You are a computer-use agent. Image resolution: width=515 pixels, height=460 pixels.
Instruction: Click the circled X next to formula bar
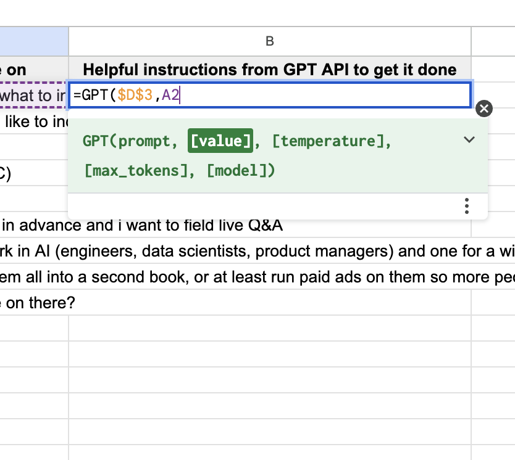[484, 109]
